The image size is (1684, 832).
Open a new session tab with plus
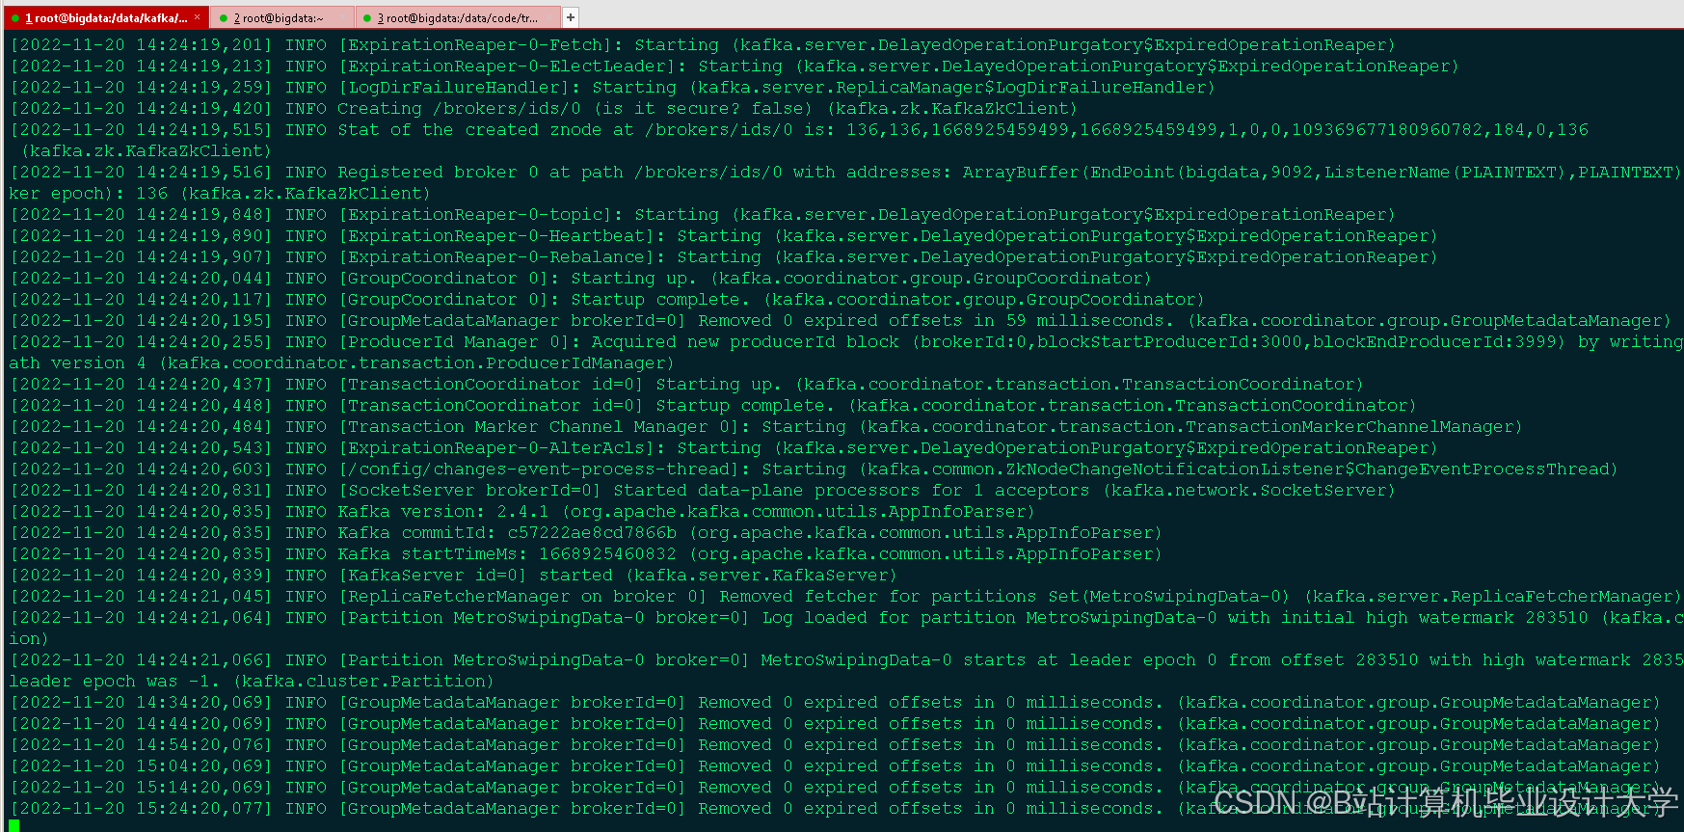pos(571,17)
